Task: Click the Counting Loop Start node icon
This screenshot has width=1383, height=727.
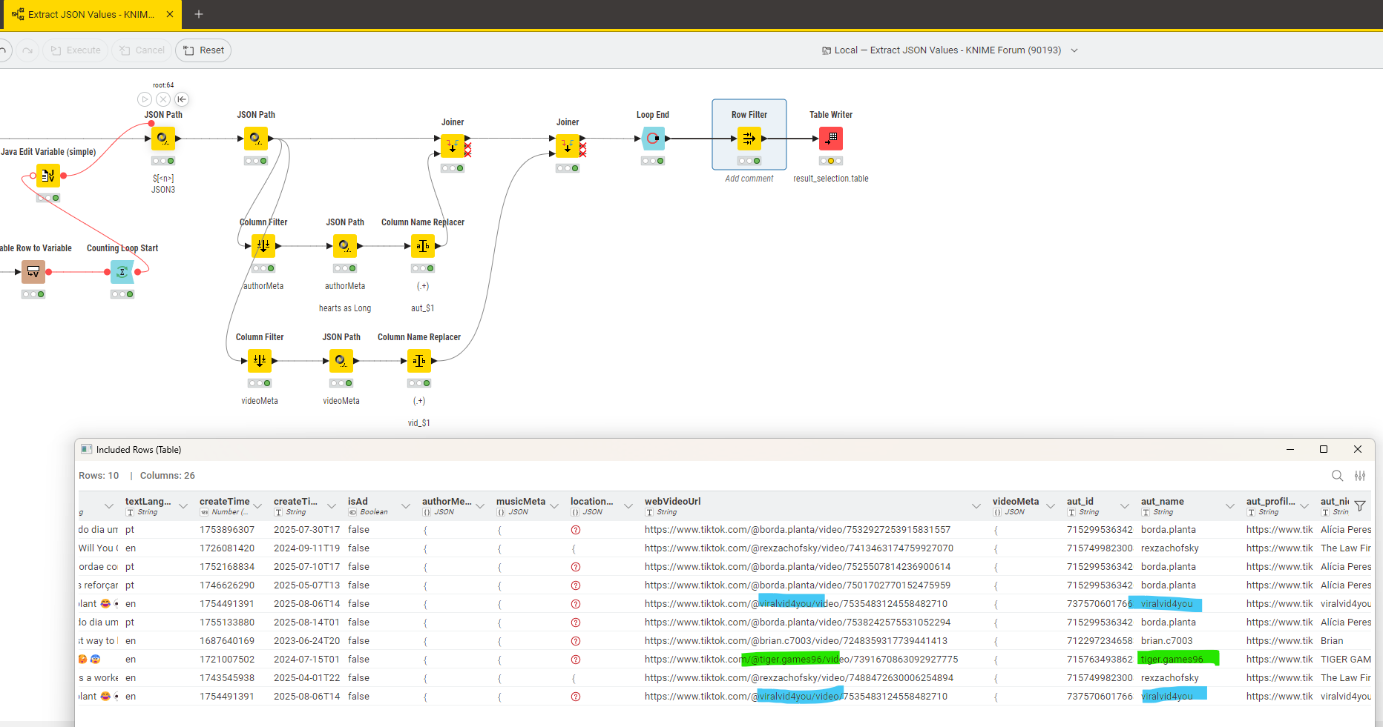Action: pyautogui.click(x=122, y=272)
